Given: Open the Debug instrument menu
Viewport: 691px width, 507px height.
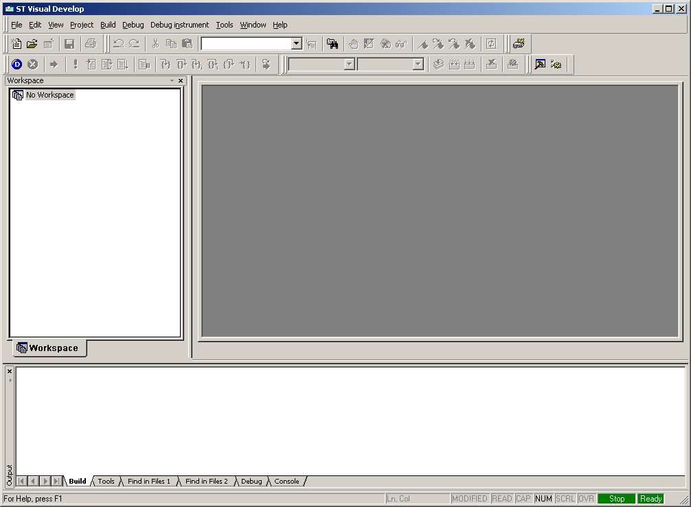Looking at the screenshot, I should (x=179, y=25).
